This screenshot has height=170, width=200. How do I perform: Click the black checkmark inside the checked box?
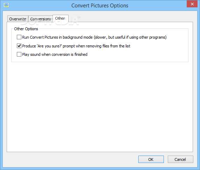(x=19, y=46)
